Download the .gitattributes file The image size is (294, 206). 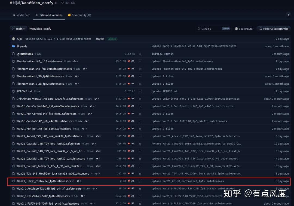tap(140, 54)
